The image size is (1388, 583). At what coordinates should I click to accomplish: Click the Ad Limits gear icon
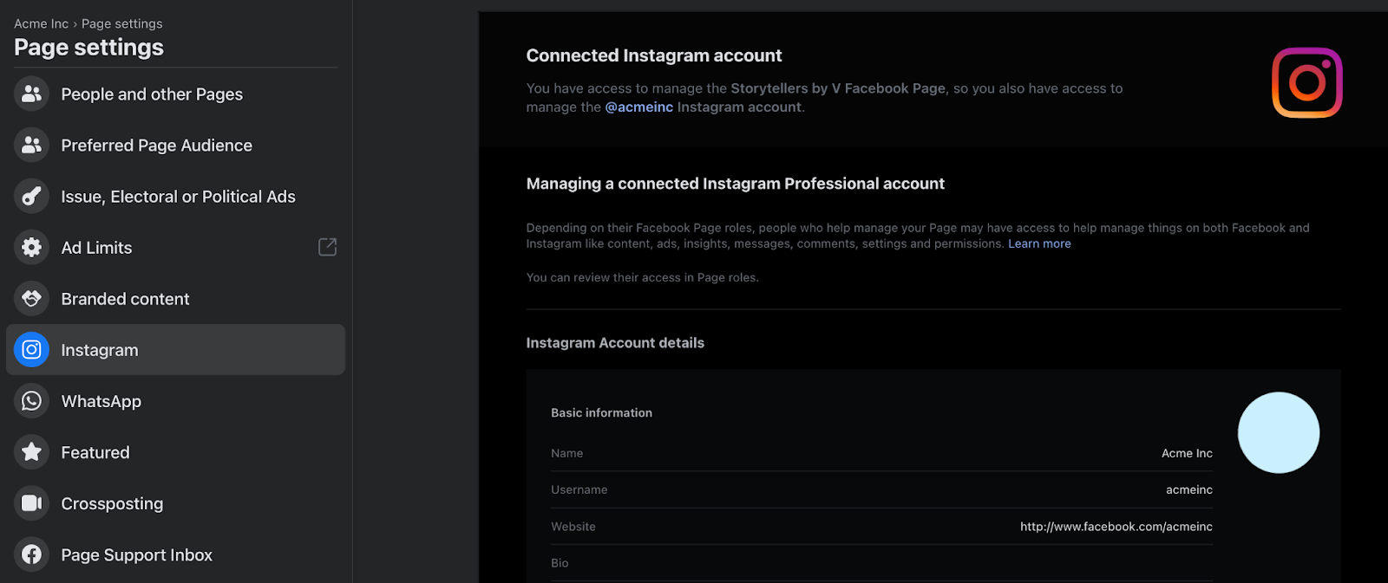[x=31, y=247]
